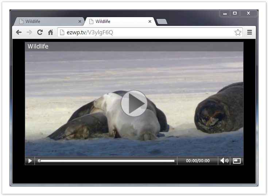This screenshot has height=196, width=268.
Task: Open the Chrome hamburger menu
Action: pos(249,32)
